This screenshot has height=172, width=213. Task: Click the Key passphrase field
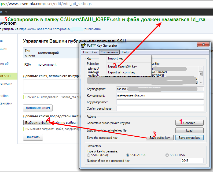(x=160, y=102)
